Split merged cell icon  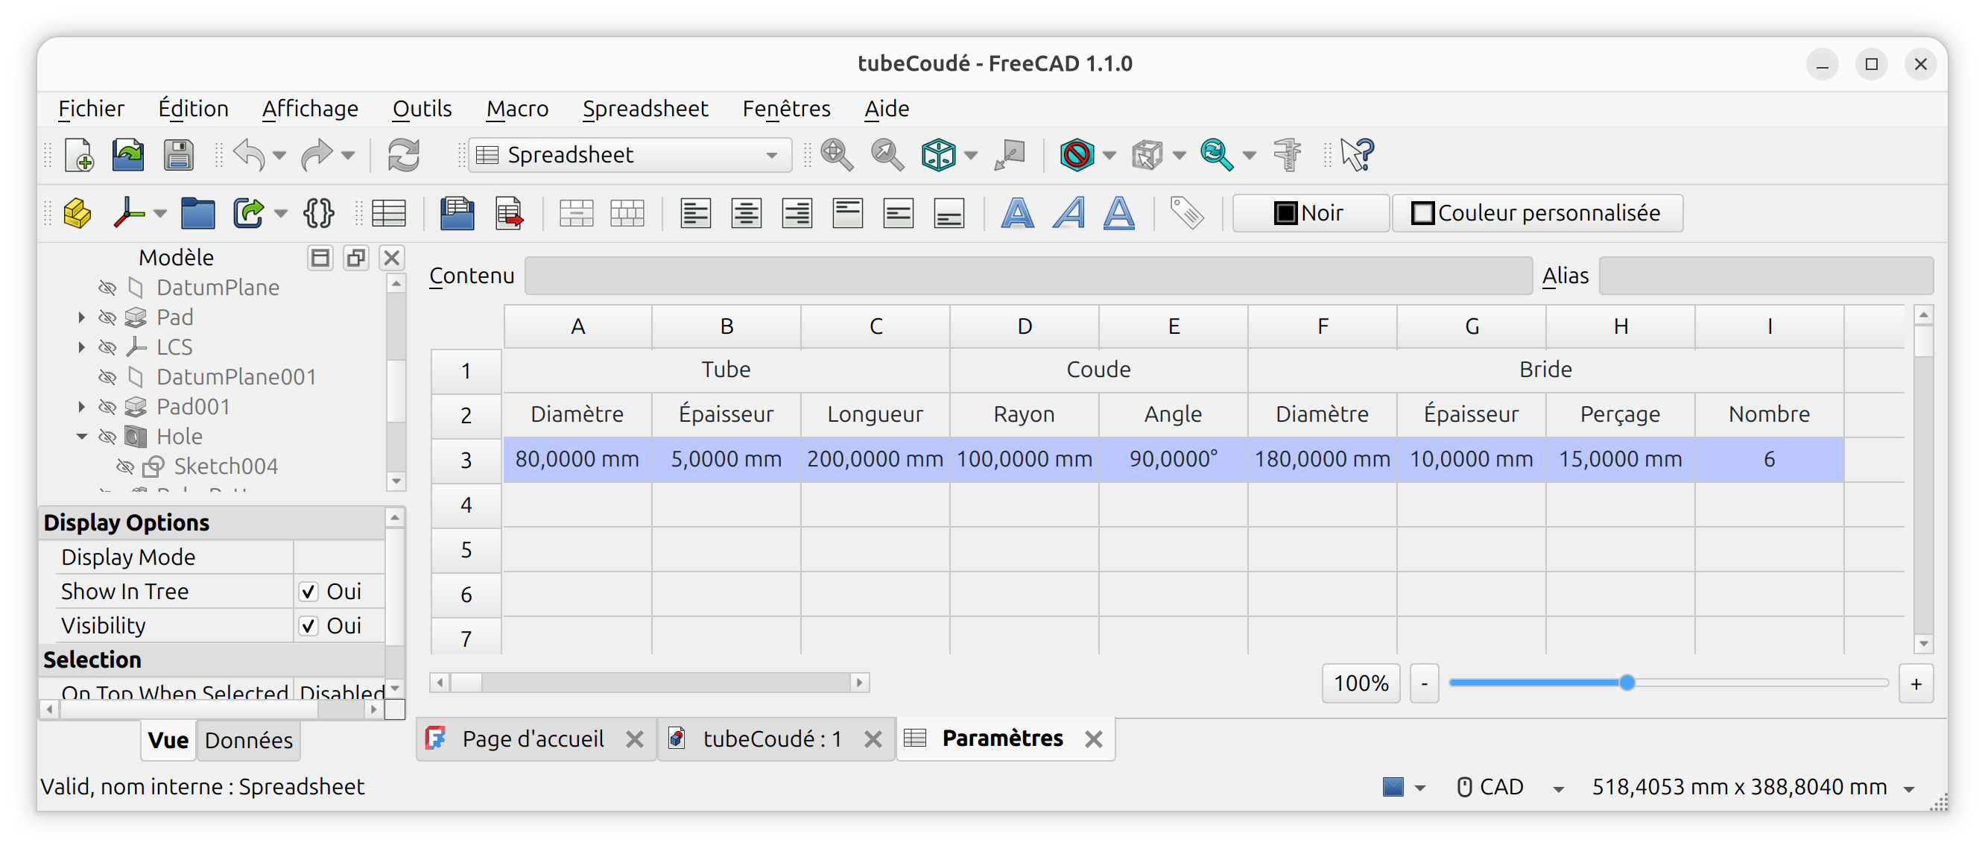pos(627,214)
